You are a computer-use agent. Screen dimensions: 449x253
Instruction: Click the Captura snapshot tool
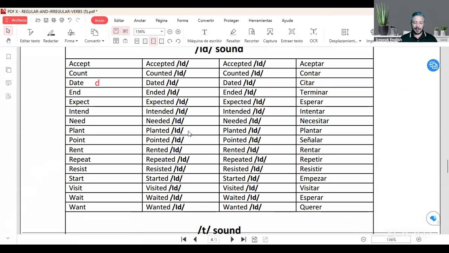point(270,36)
